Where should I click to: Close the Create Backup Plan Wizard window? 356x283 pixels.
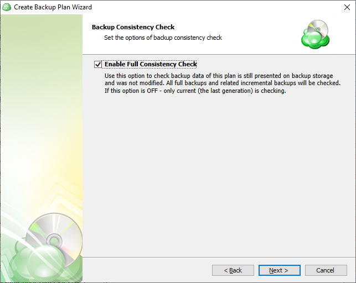tap(347, 7)
